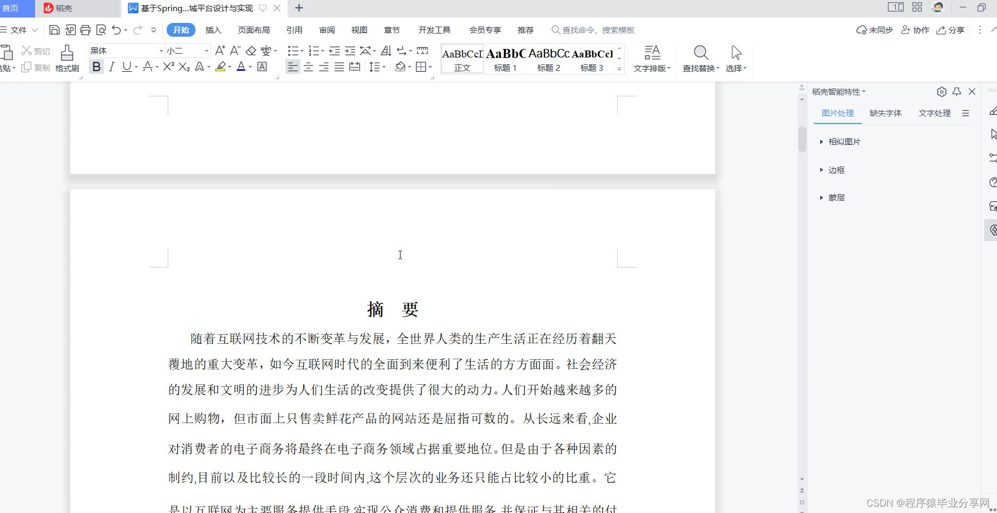Image resolution: width=997 pixels, height=513 pixels.
Task: Toggle bold formatting
Action: (x=96, y=67)
